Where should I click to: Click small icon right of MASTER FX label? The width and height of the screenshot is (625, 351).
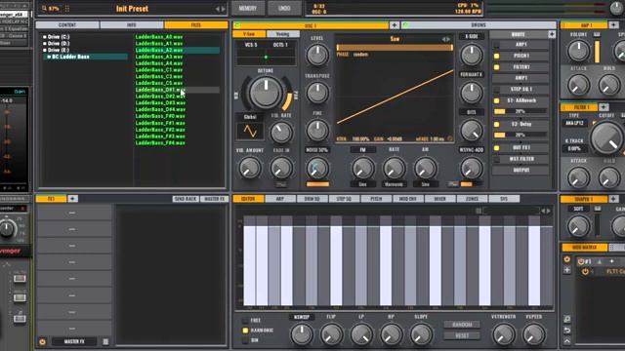point(105,342)
